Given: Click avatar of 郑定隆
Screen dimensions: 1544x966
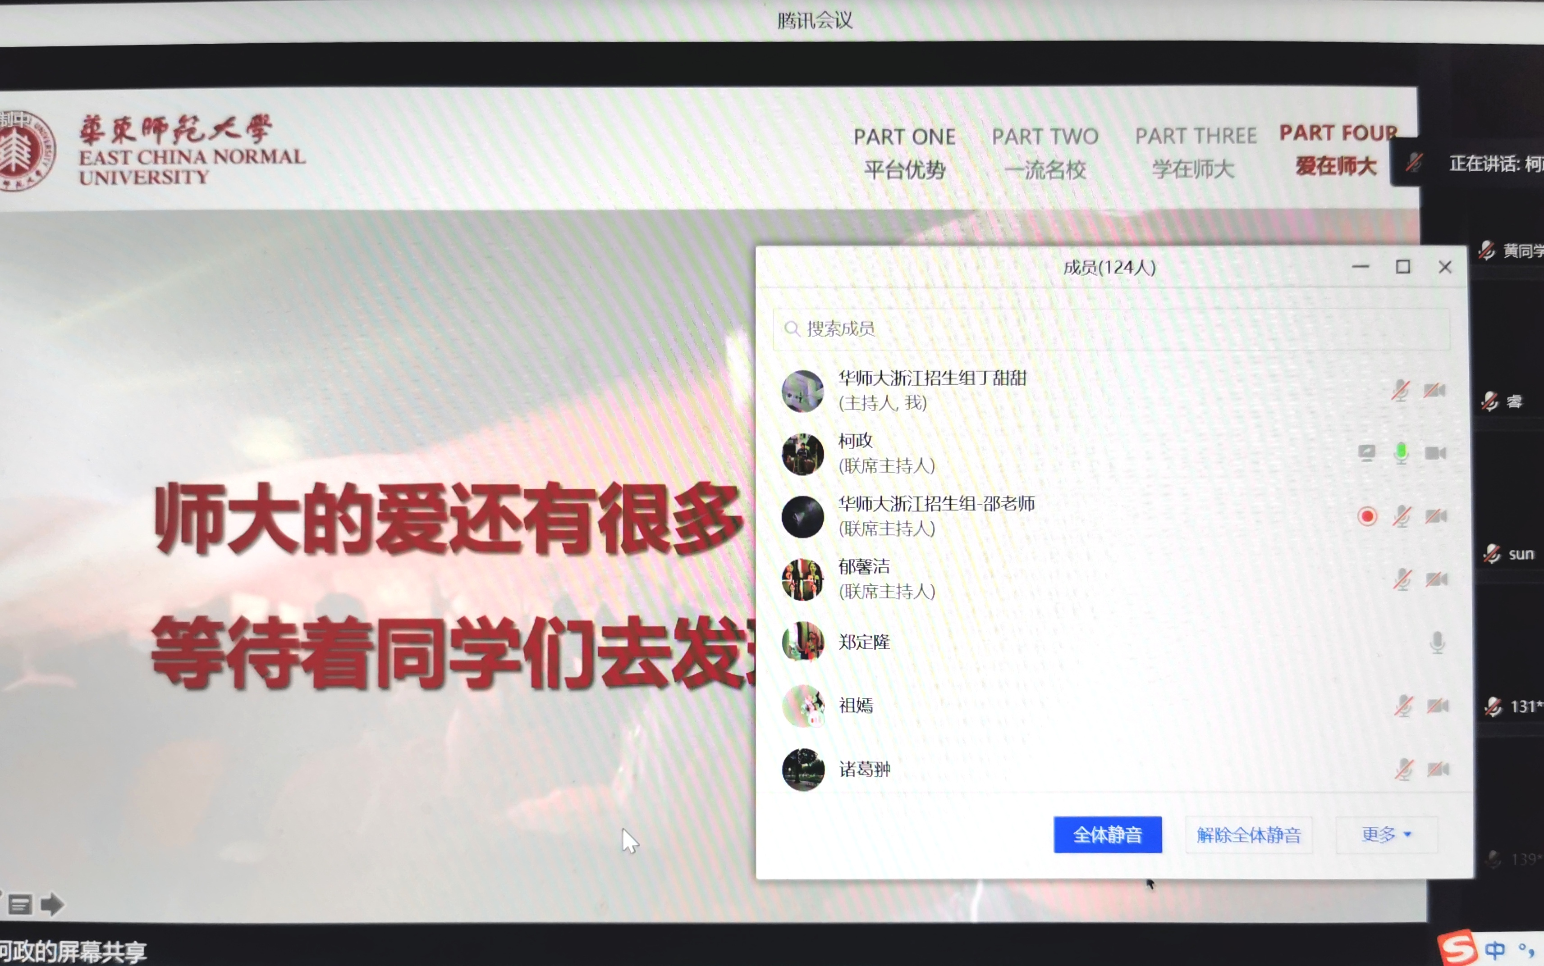Looking at the screenshot, I should pos(803,642).
